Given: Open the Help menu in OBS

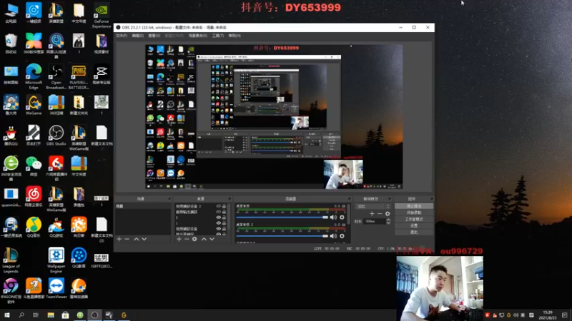Looking at the screenshot, I should click(235, 36).
